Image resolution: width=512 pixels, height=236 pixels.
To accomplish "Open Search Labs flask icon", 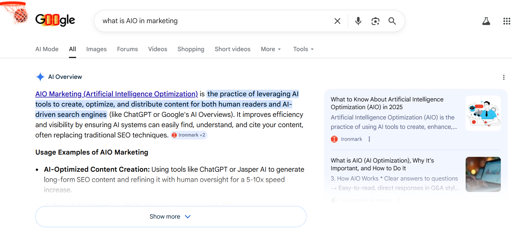I will click(486, 21).
